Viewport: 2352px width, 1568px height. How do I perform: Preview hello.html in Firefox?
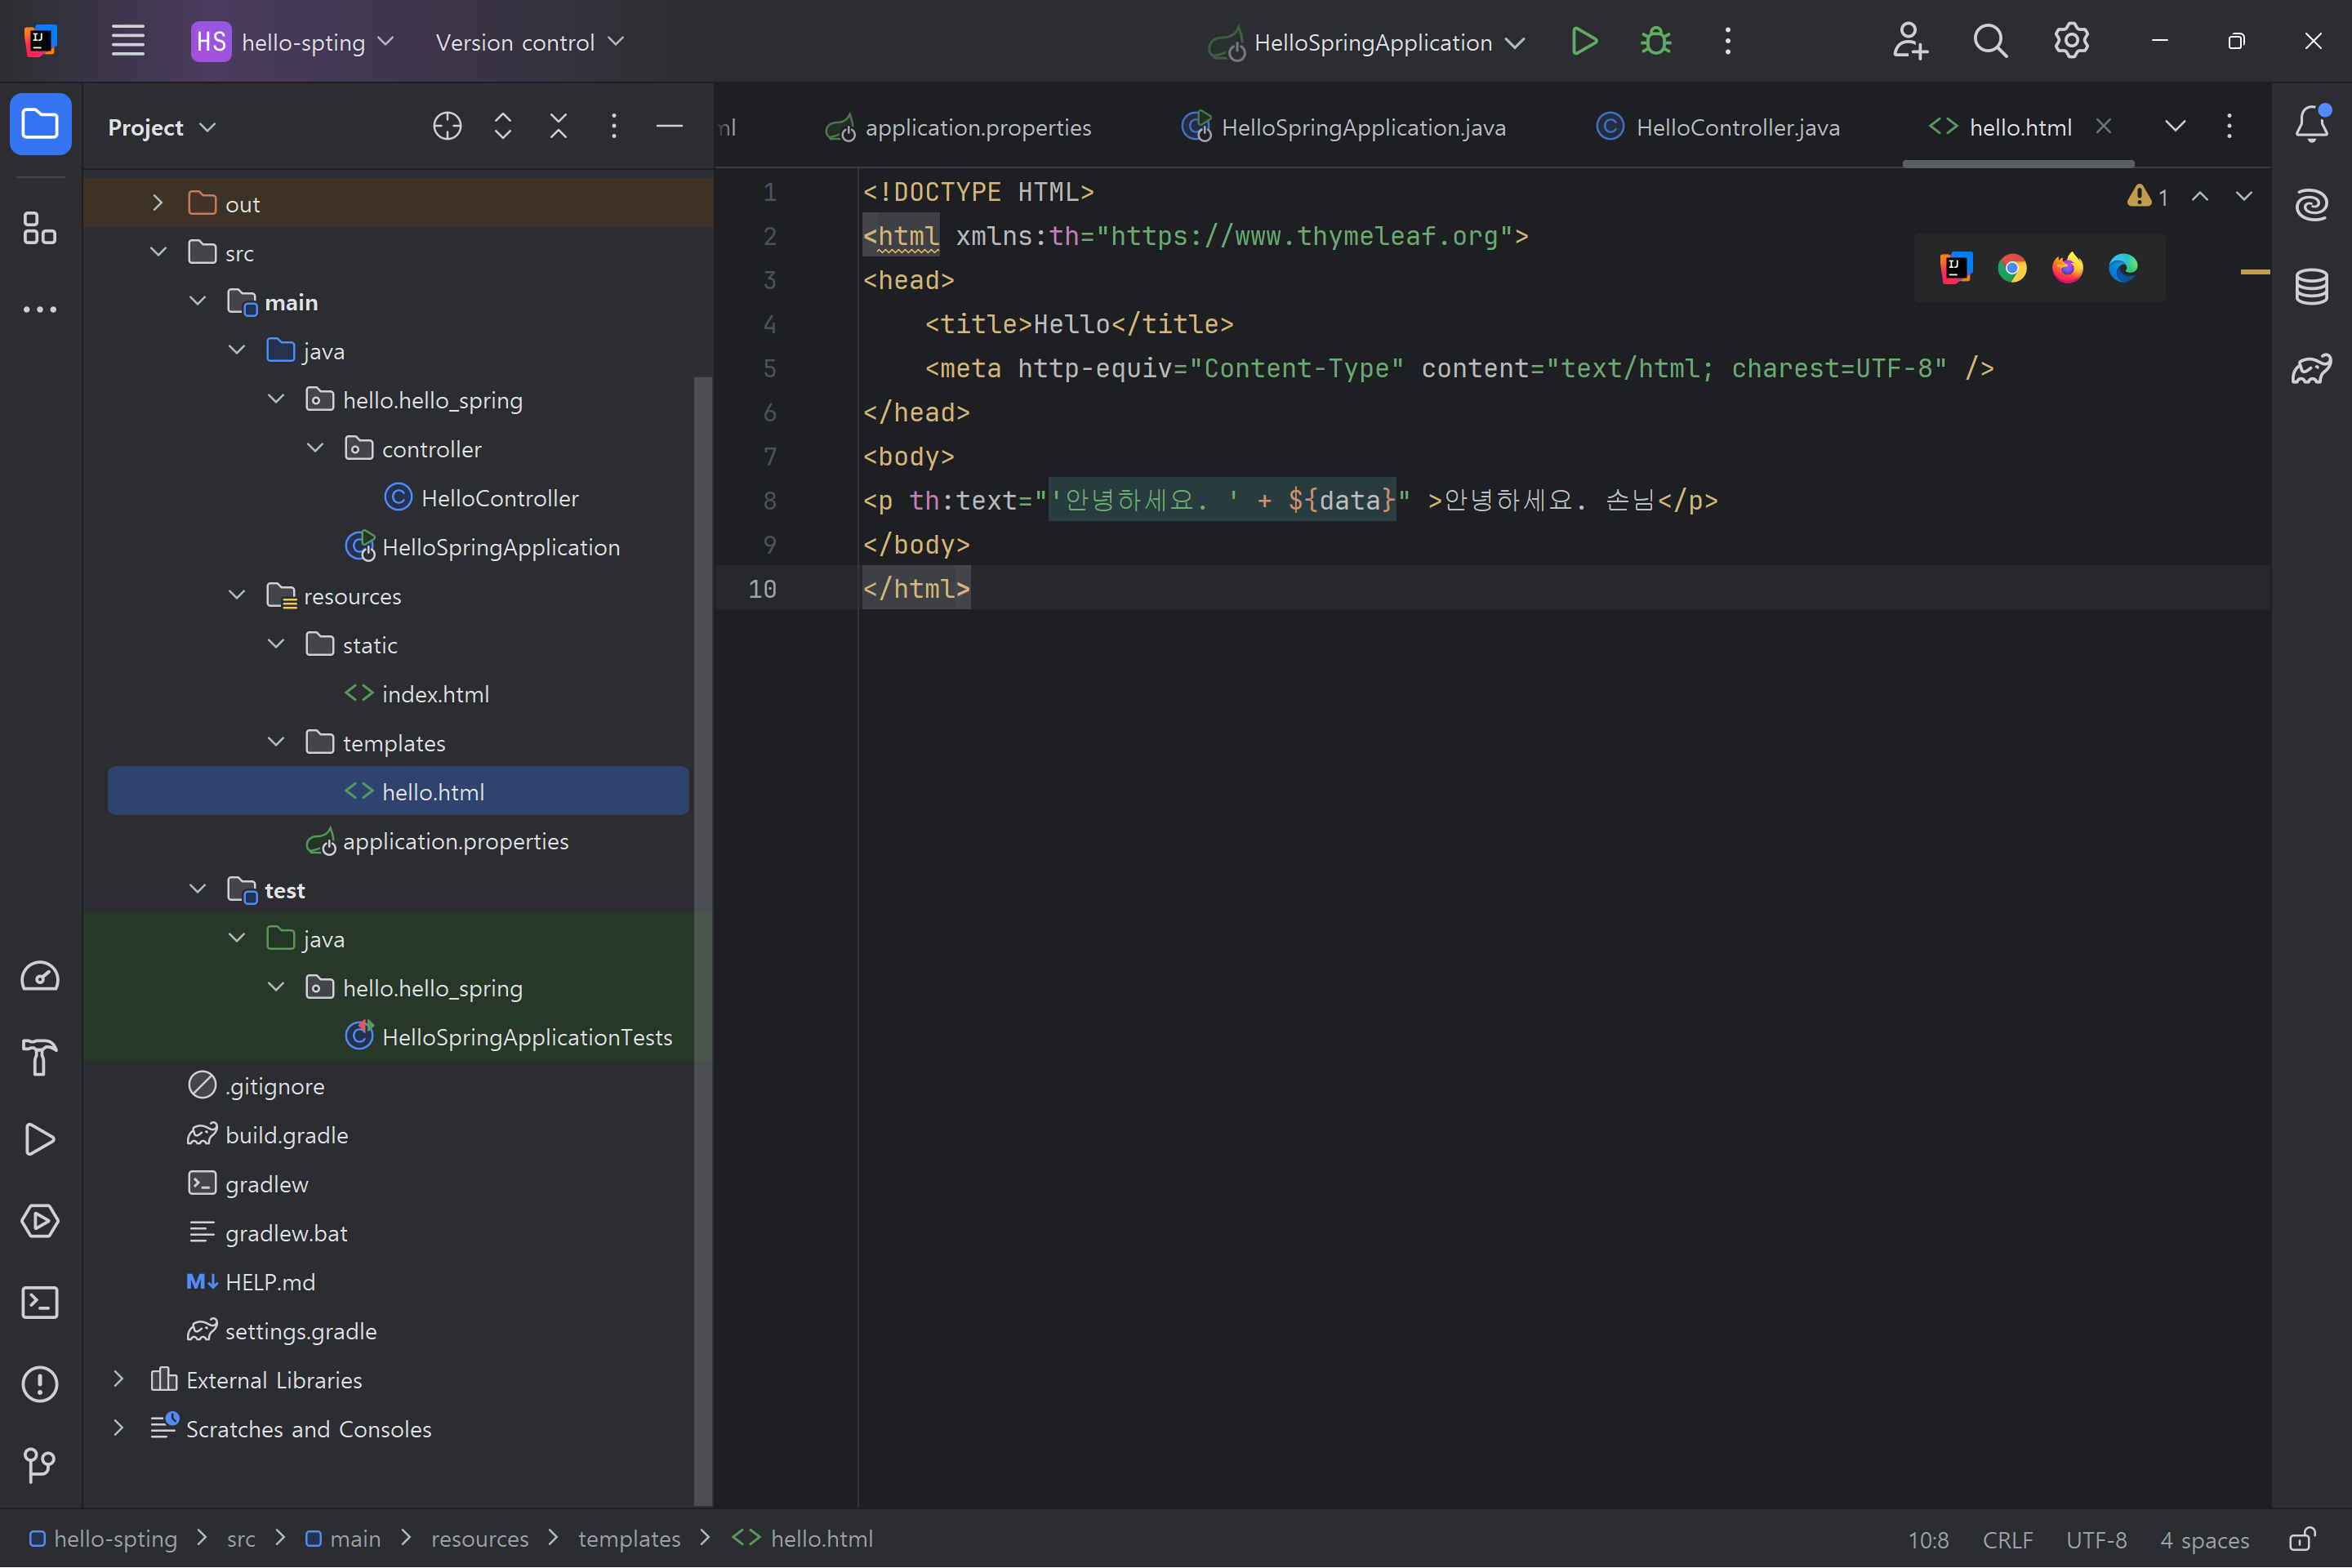(x=2067, y=268)
